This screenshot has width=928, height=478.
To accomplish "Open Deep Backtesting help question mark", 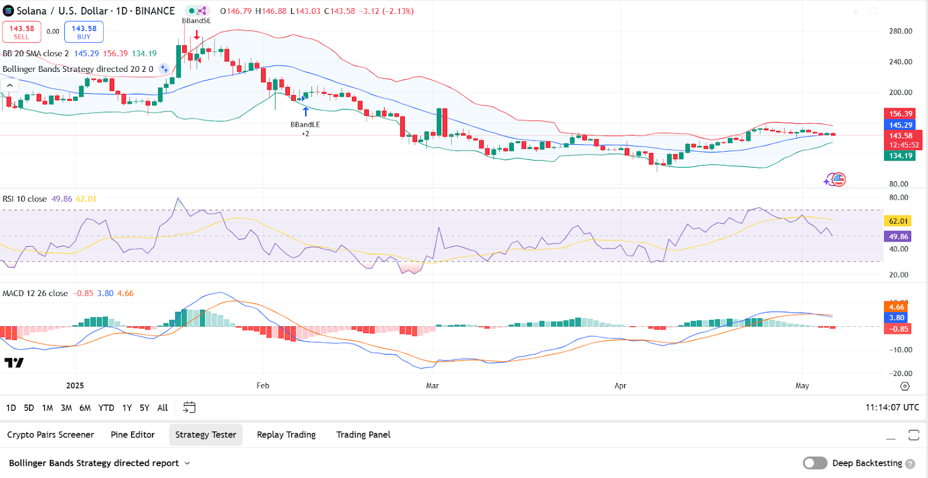I will 911,464.
